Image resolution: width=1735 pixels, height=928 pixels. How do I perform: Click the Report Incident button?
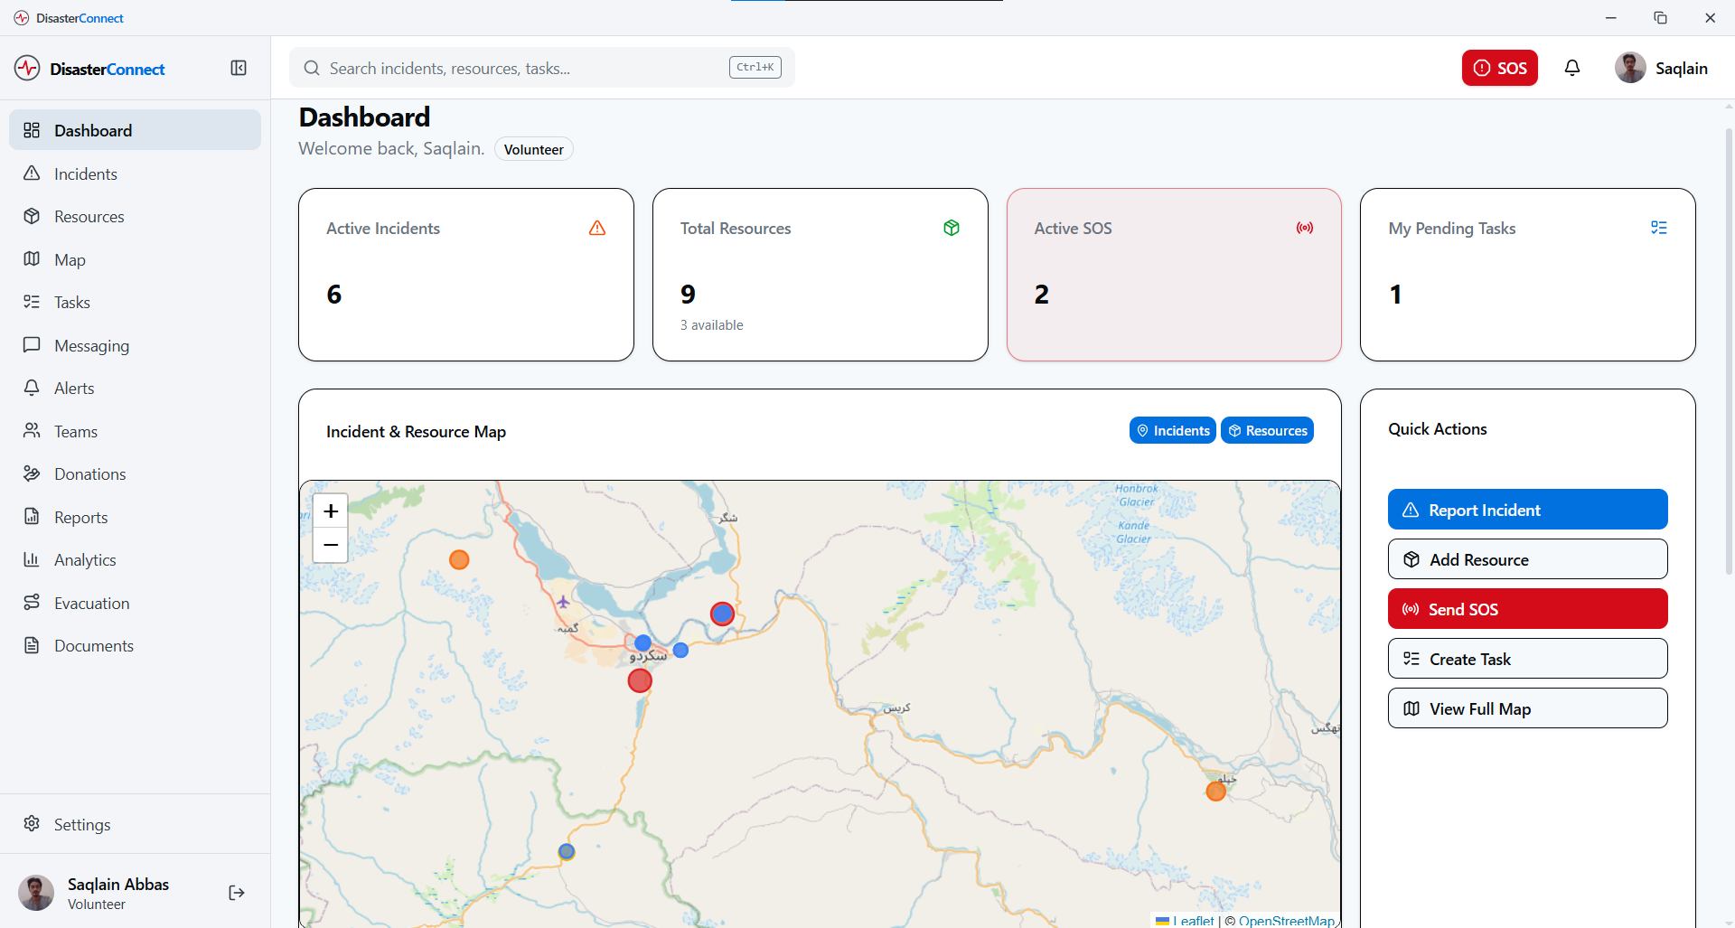pos(1527,509)
